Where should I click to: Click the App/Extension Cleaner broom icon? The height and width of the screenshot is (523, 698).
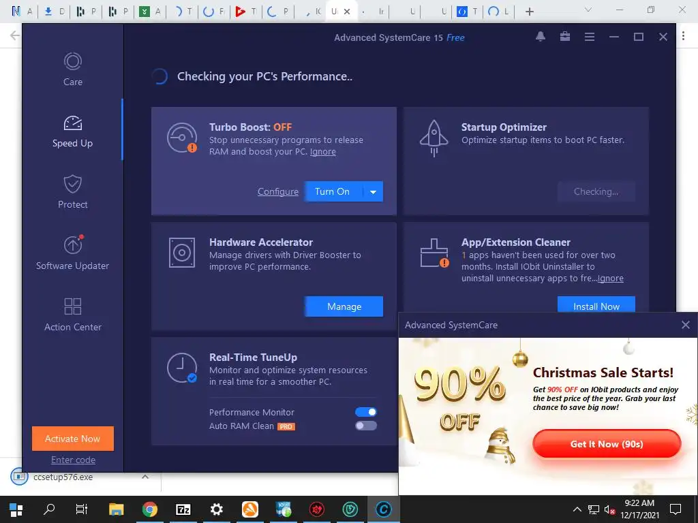[x=434, y=253]
